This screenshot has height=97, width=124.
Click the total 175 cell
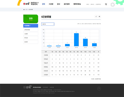point(98,75)
